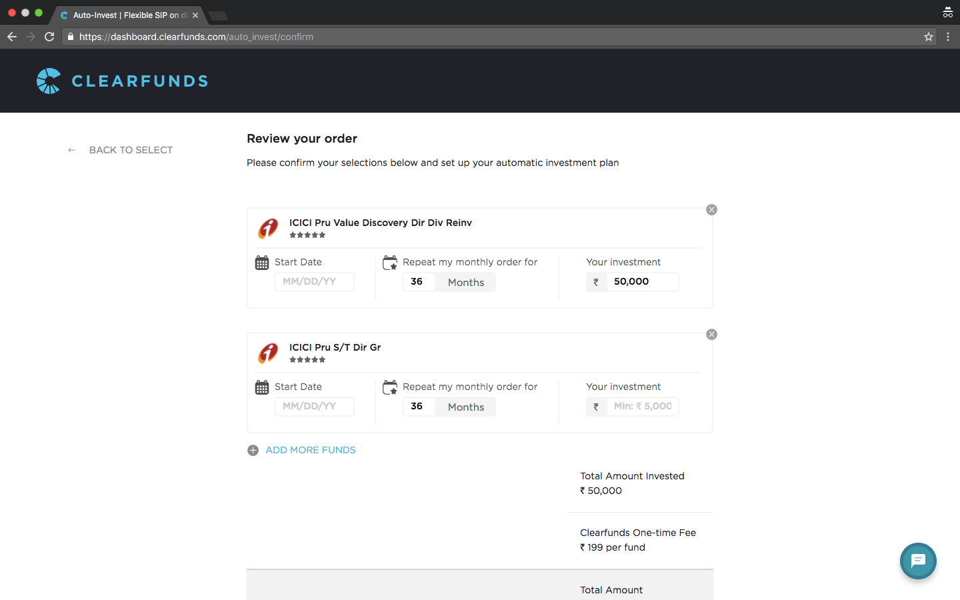
Task: Close the Auto-Invest browser tab
Action: coord(195,15)
